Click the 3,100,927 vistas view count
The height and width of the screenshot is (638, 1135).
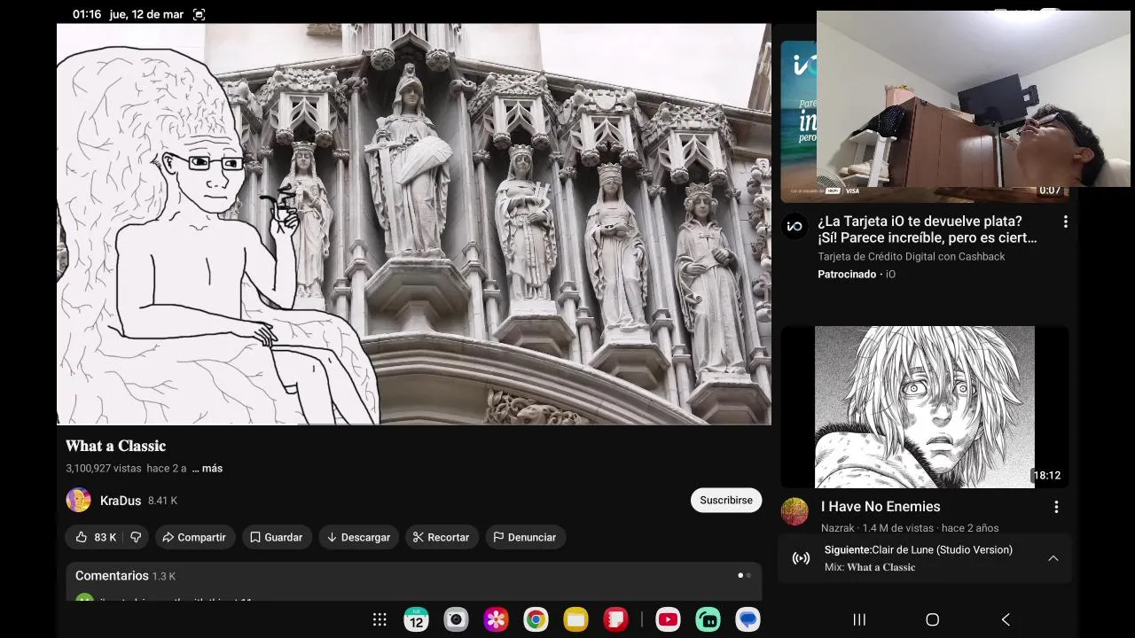tap(103, 468)
